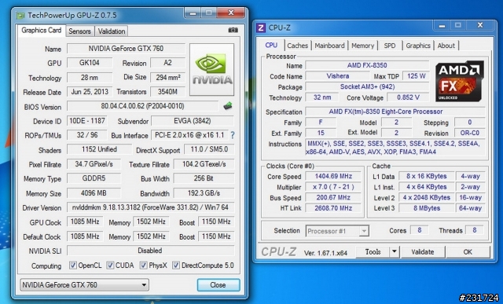Click the Bus Interface question mark icon
Viewport: 503px width, 304px height.
click(x=233, y=135)
